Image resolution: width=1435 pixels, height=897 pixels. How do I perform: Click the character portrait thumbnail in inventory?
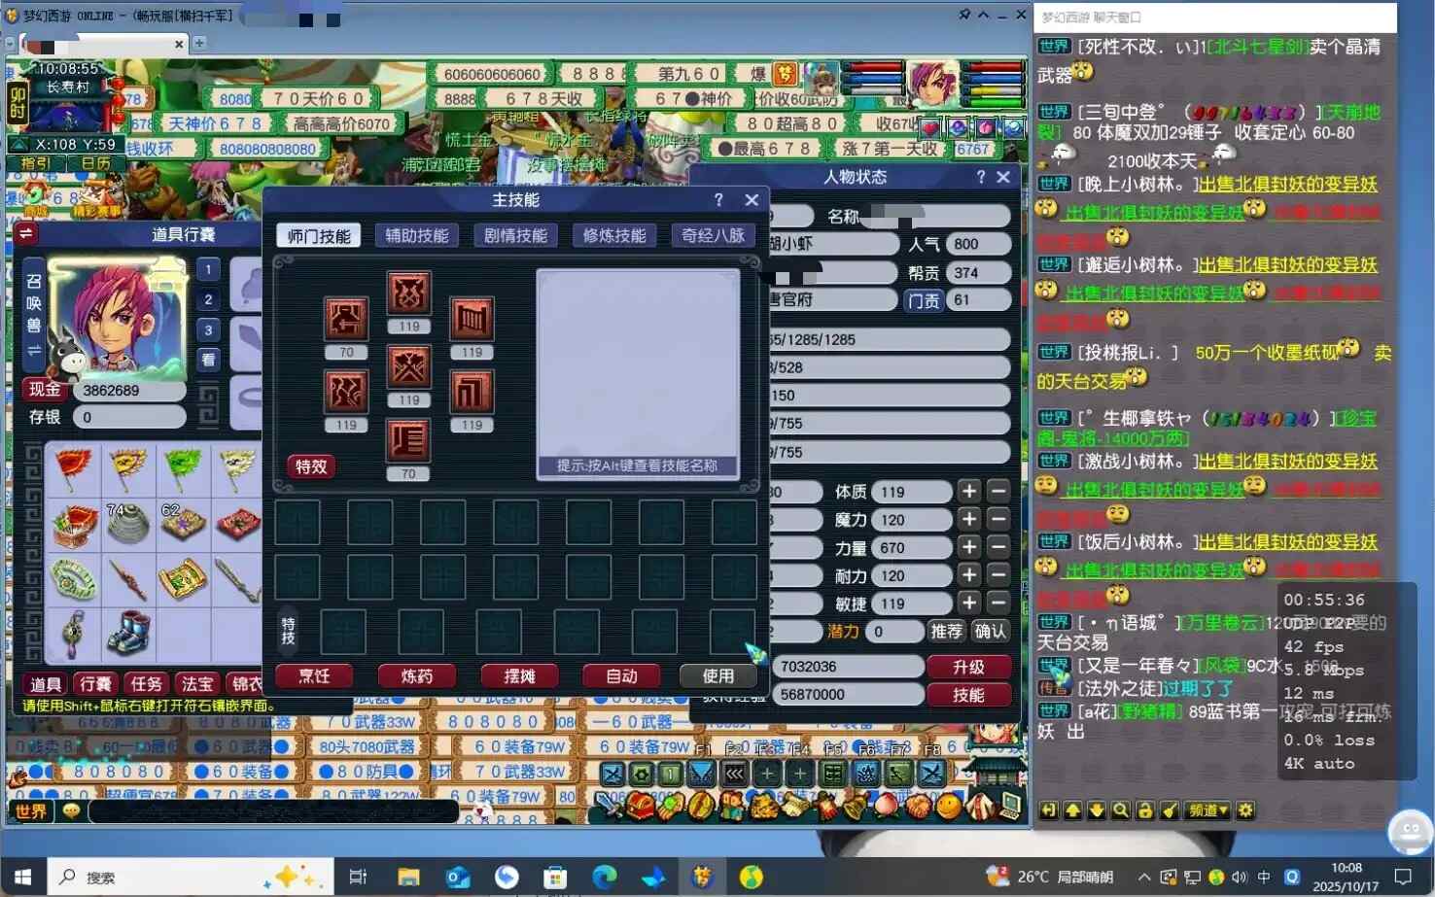(x=120, y=318)
